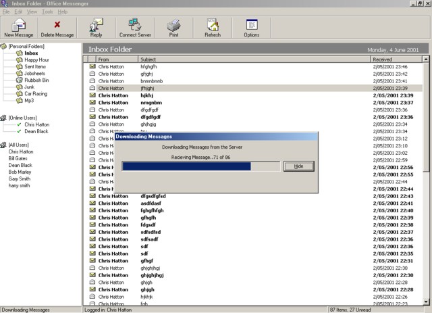
Task: Select Dean Black in Online Users
Action: coord(37,132)
